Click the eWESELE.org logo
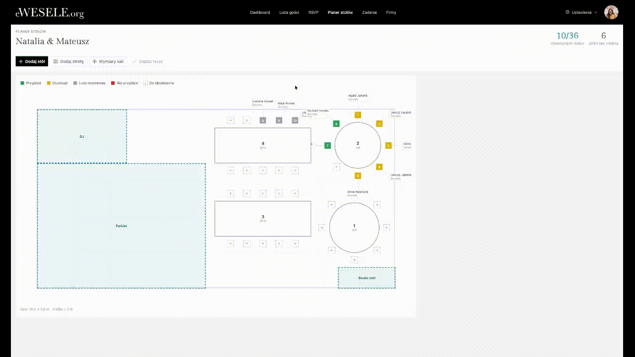635x357 pixels. click(x=50, y=13)
